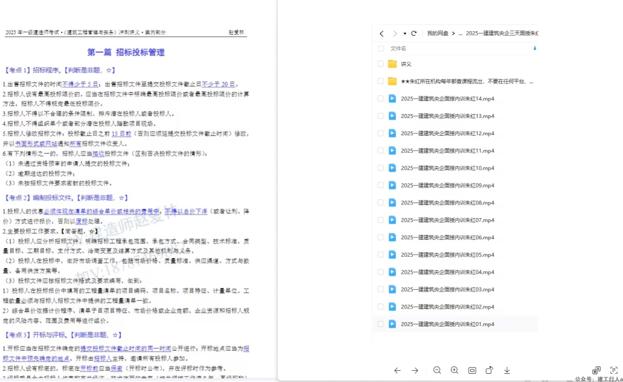Viewport: 623px width, 382px height.
Task: Click the video icon for 朱红07.mp4
Action: click(392, 220)
